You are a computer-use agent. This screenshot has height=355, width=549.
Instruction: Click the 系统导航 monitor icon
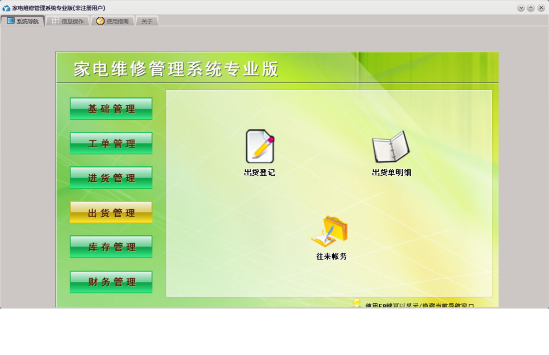click(11, 21)
